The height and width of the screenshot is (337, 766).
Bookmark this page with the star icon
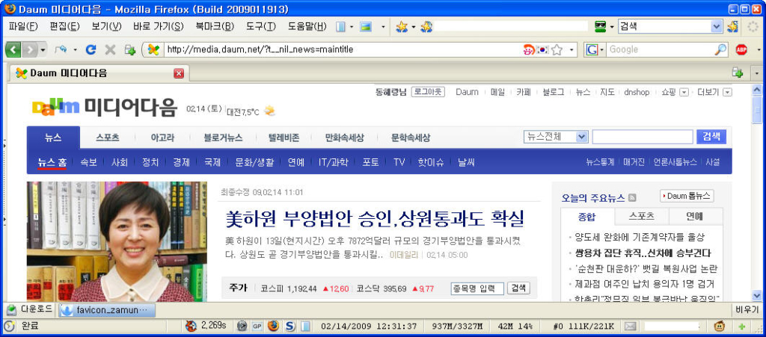[557, 49]
